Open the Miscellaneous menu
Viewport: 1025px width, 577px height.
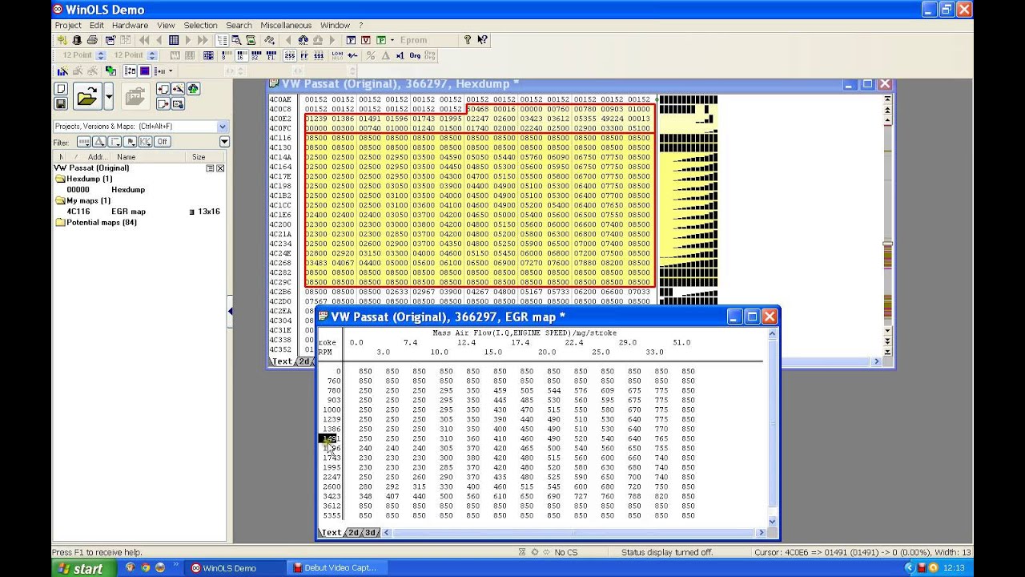287,25
